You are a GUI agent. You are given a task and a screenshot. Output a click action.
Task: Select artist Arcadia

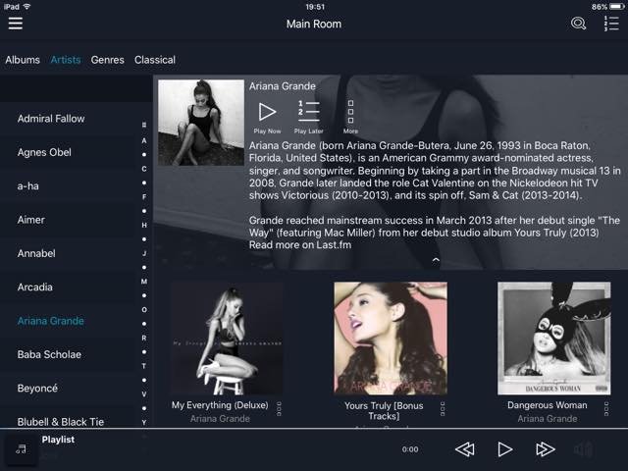pos(68,287)
